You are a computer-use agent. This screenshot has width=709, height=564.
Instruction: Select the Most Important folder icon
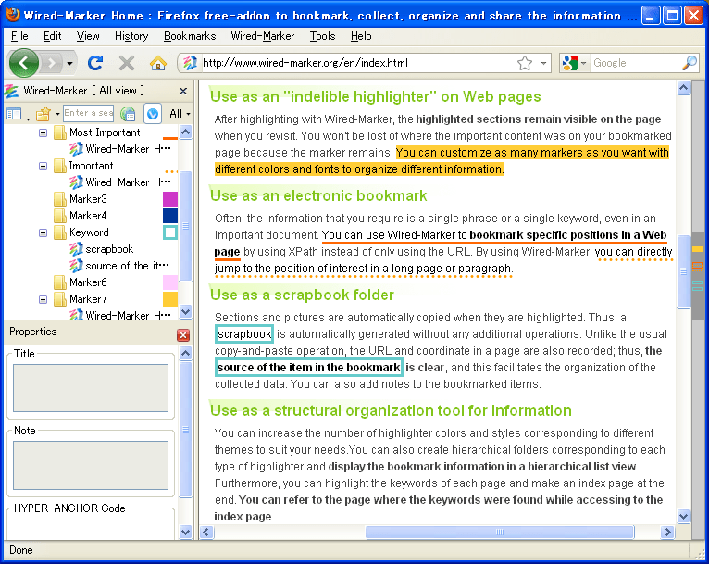click(59, 132)
